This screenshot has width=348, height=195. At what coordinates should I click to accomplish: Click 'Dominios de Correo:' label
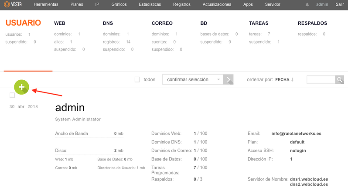click(171, 151)
